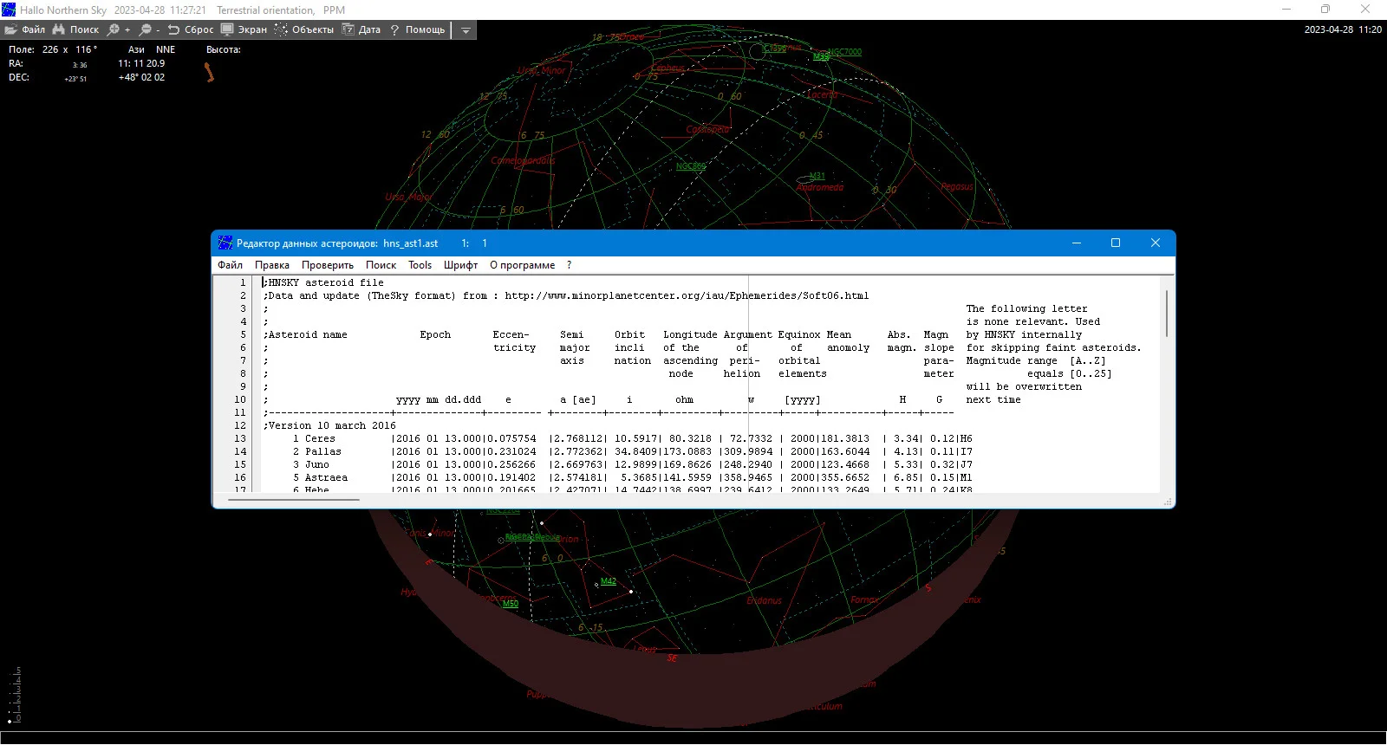
Task: Open the Экран monitor menu
Action: coord(244,29)
